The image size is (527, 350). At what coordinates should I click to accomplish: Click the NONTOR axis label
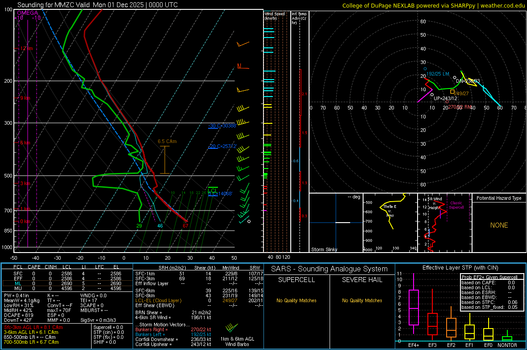(x=507, y=345)
